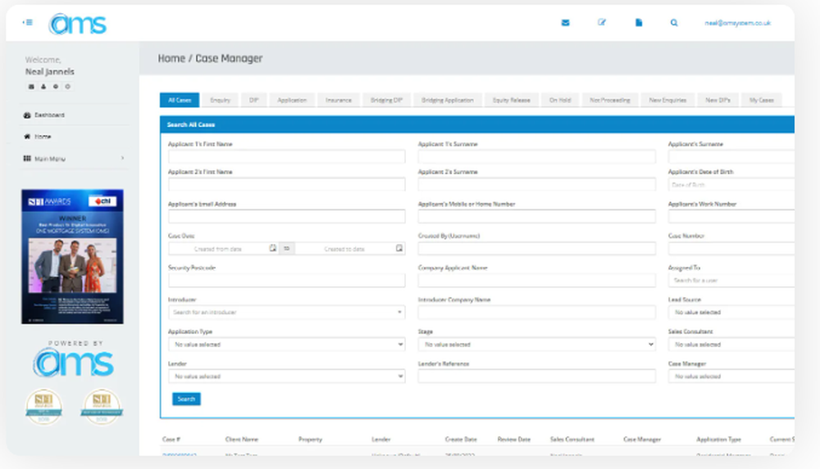Switch to the New Enquiries tab
820x469 pixels.
pos(667,100)
